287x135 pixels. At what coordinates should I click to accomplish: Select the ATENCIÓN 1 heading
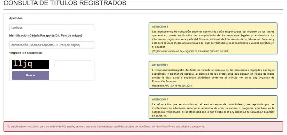(x=160, y=27)
